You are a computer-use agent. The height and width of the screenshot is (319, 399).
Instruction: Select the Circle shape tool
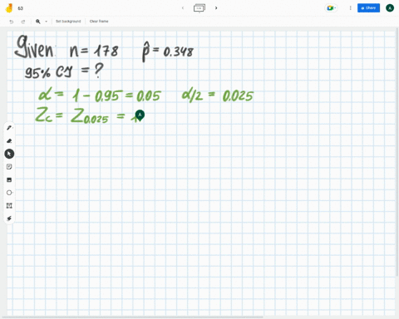click(x=9, y=193)
